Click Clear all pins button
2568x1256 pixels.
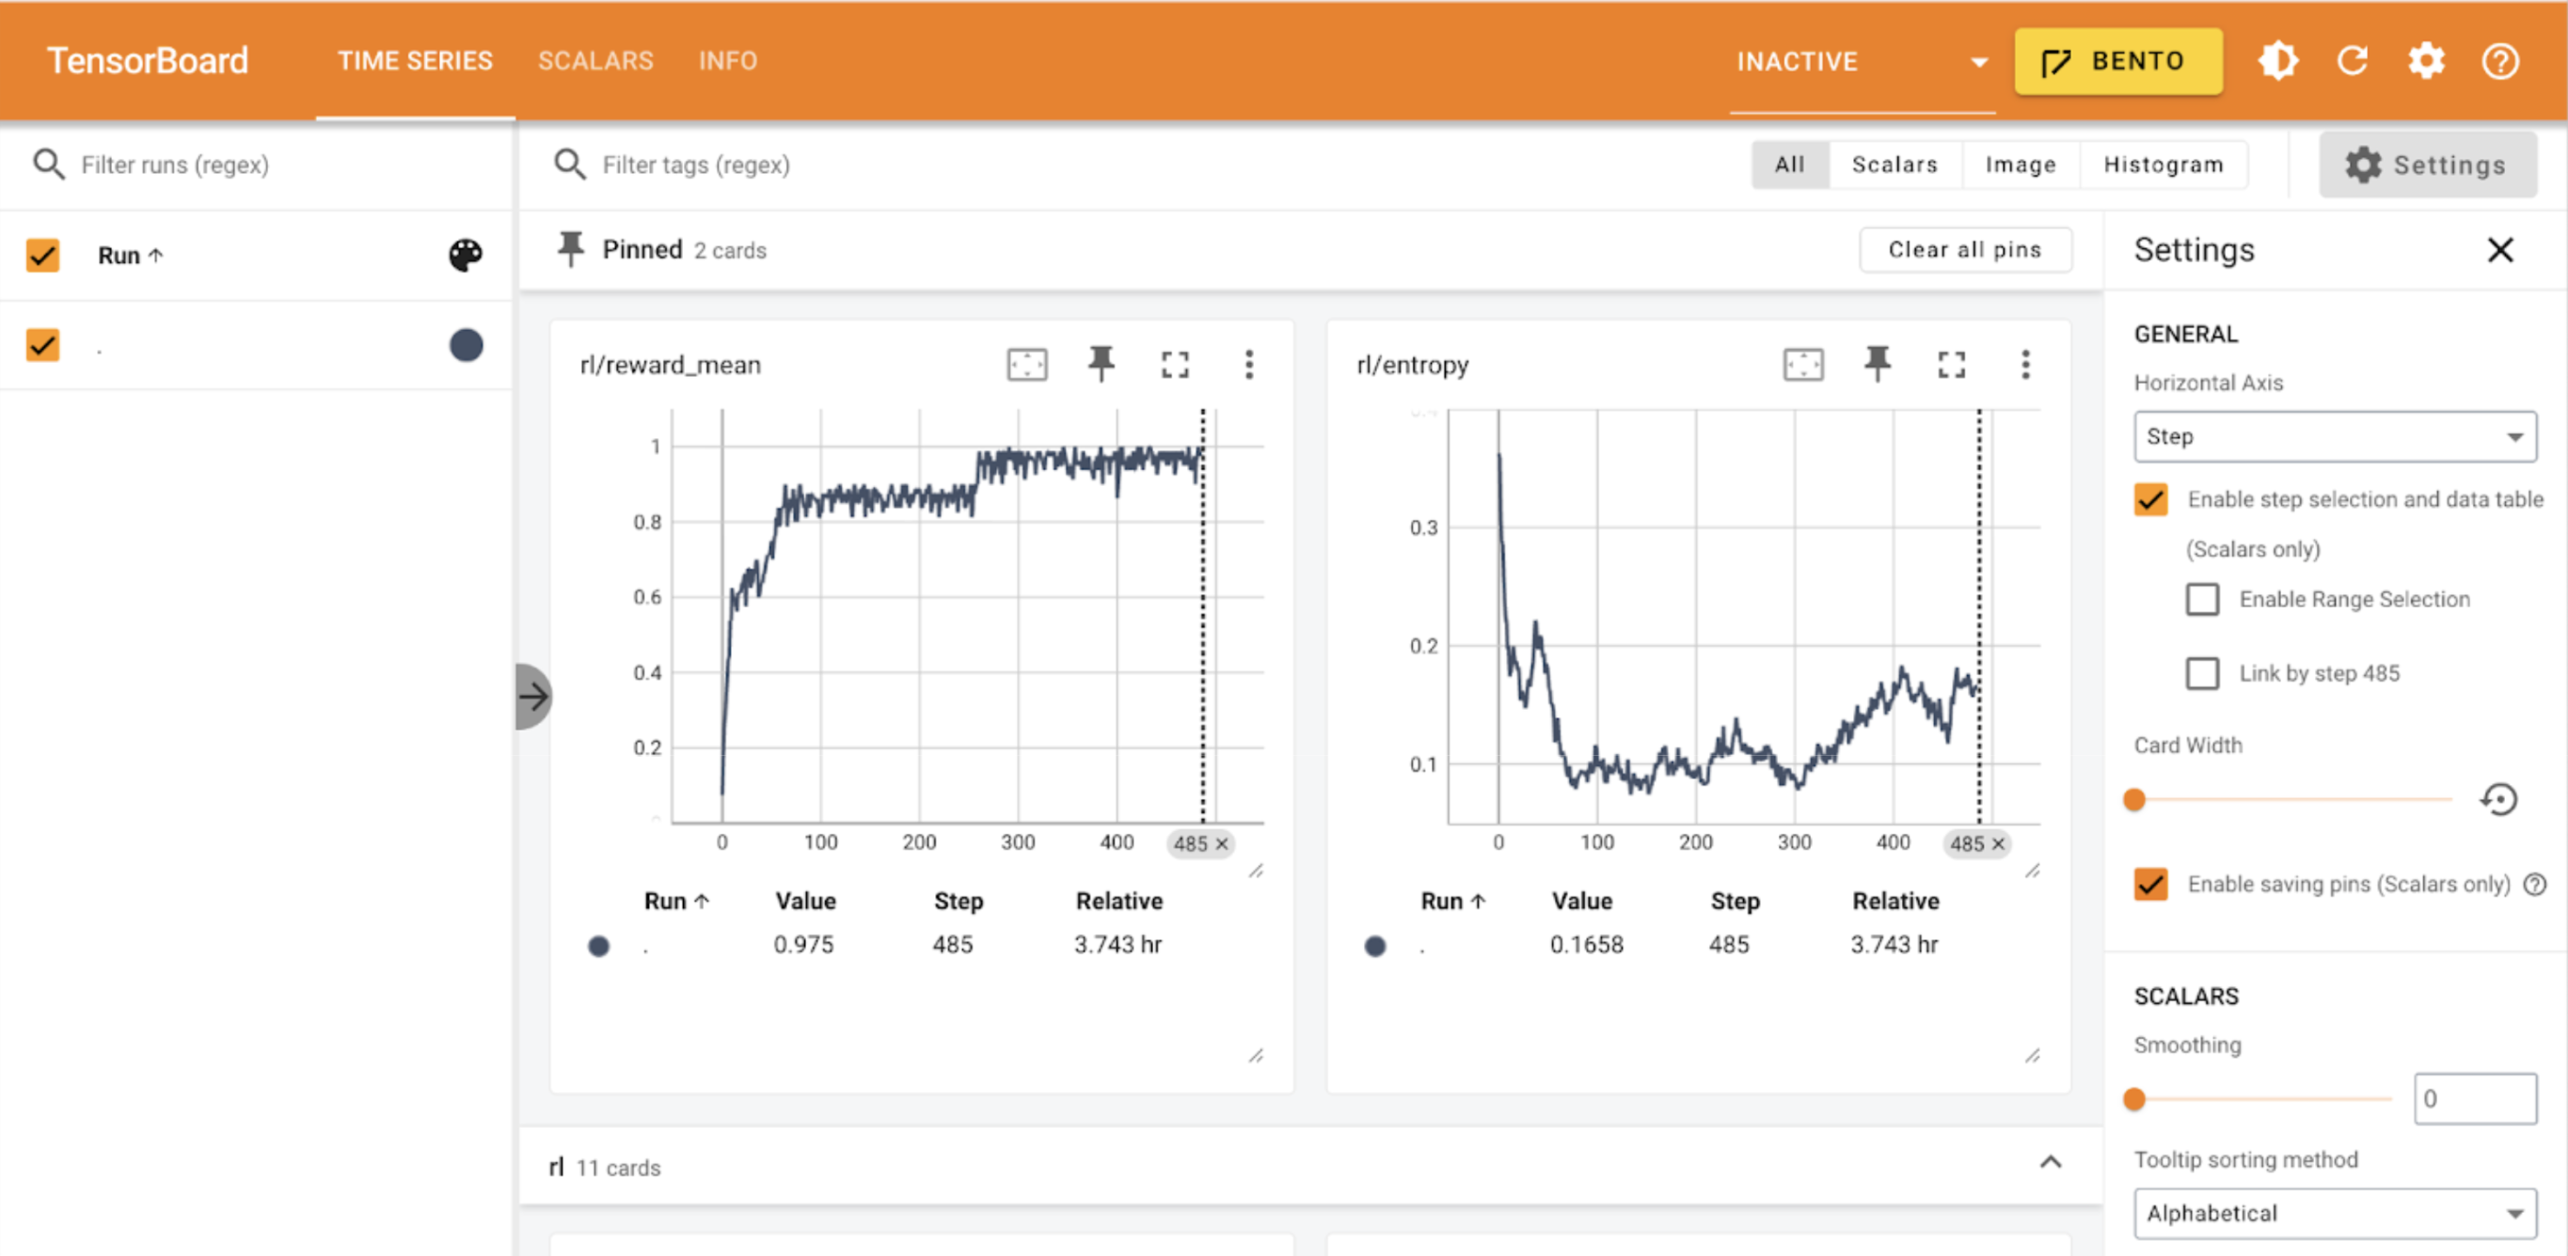coord(1964,250)
